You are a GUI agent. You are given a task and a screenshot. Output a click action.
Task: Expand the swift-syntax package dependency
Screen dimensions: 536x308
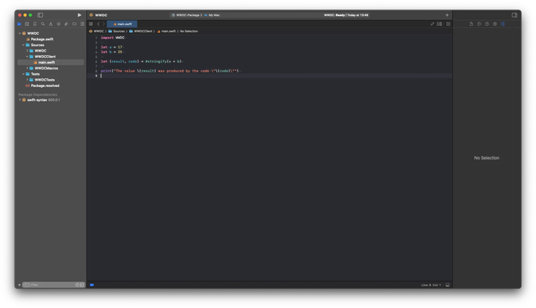point(20,100)
